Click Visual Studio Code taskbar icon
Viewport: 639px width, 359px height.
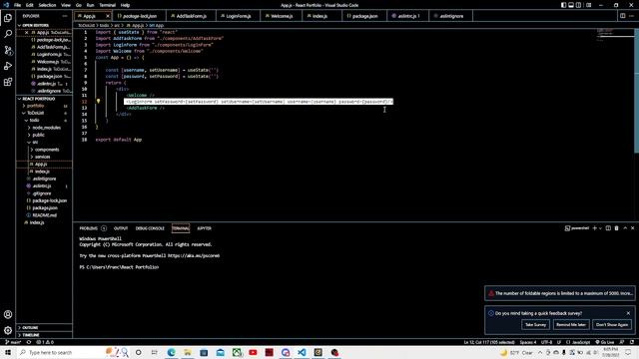[302, 352]
